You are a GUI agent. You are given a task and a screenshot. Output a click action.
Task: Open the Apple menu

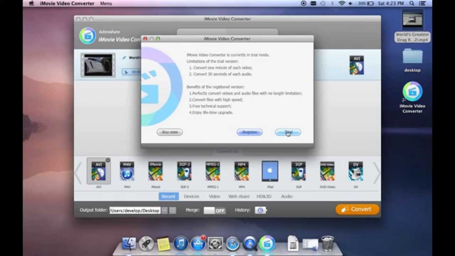point(31,3)
